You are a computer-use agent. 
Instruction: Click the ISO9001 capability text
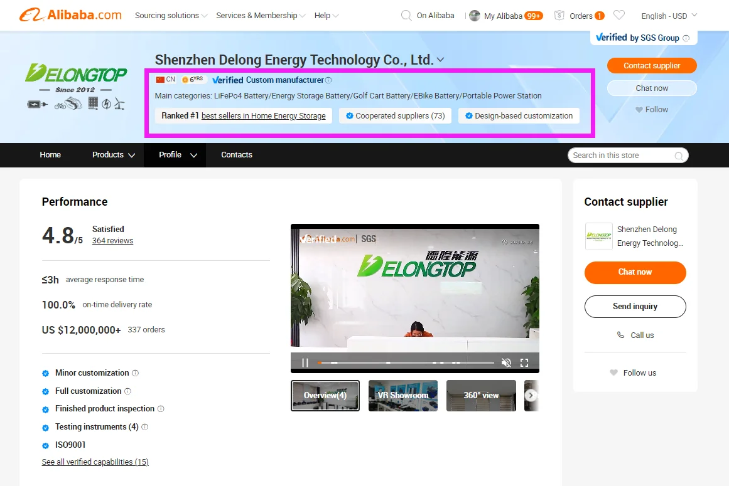(70, 445)
